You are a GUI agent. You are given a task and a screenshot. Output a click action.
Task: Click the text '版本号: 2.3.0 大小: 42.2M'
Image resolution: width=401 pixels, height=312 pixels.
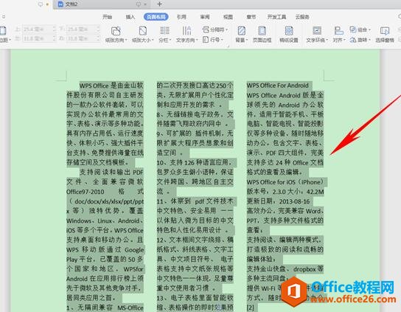[285, 192]
